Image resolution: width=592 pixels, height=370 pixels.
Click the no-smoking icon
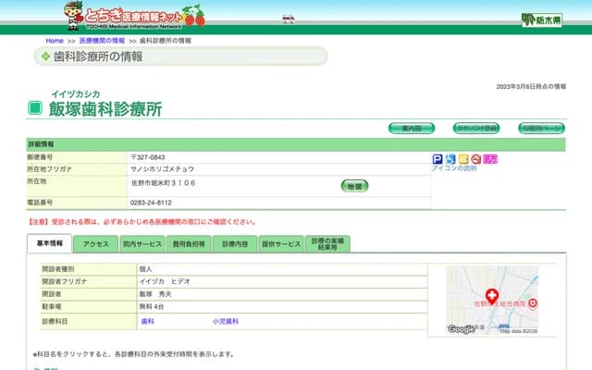point(475,159)
